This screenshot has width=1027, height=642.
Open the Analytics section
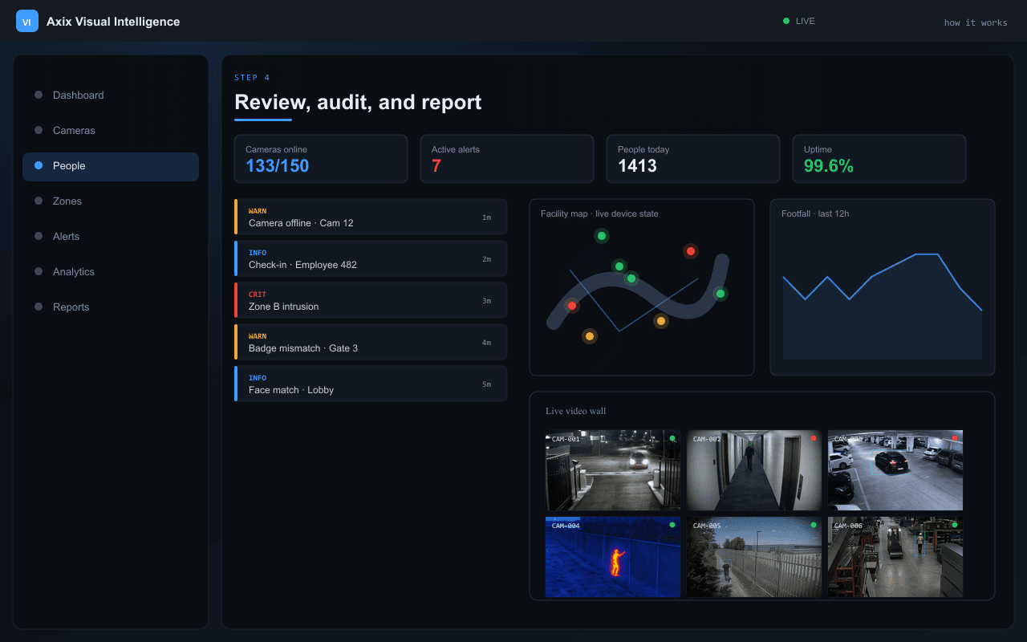111,271
